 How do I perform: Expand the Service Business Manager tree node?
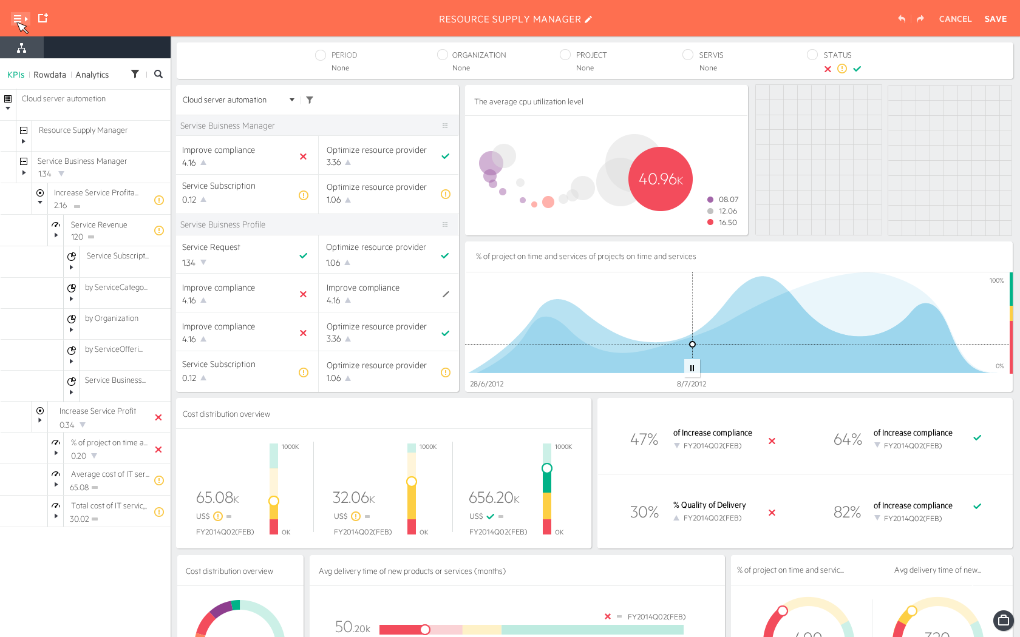[x=24, y=173]
